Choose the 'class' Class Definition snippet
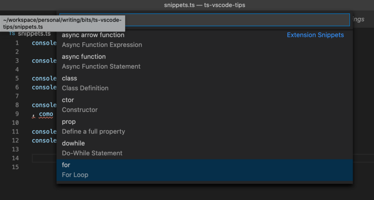The width and height of the screenshot is (374, 200). (x=205, y=83)
